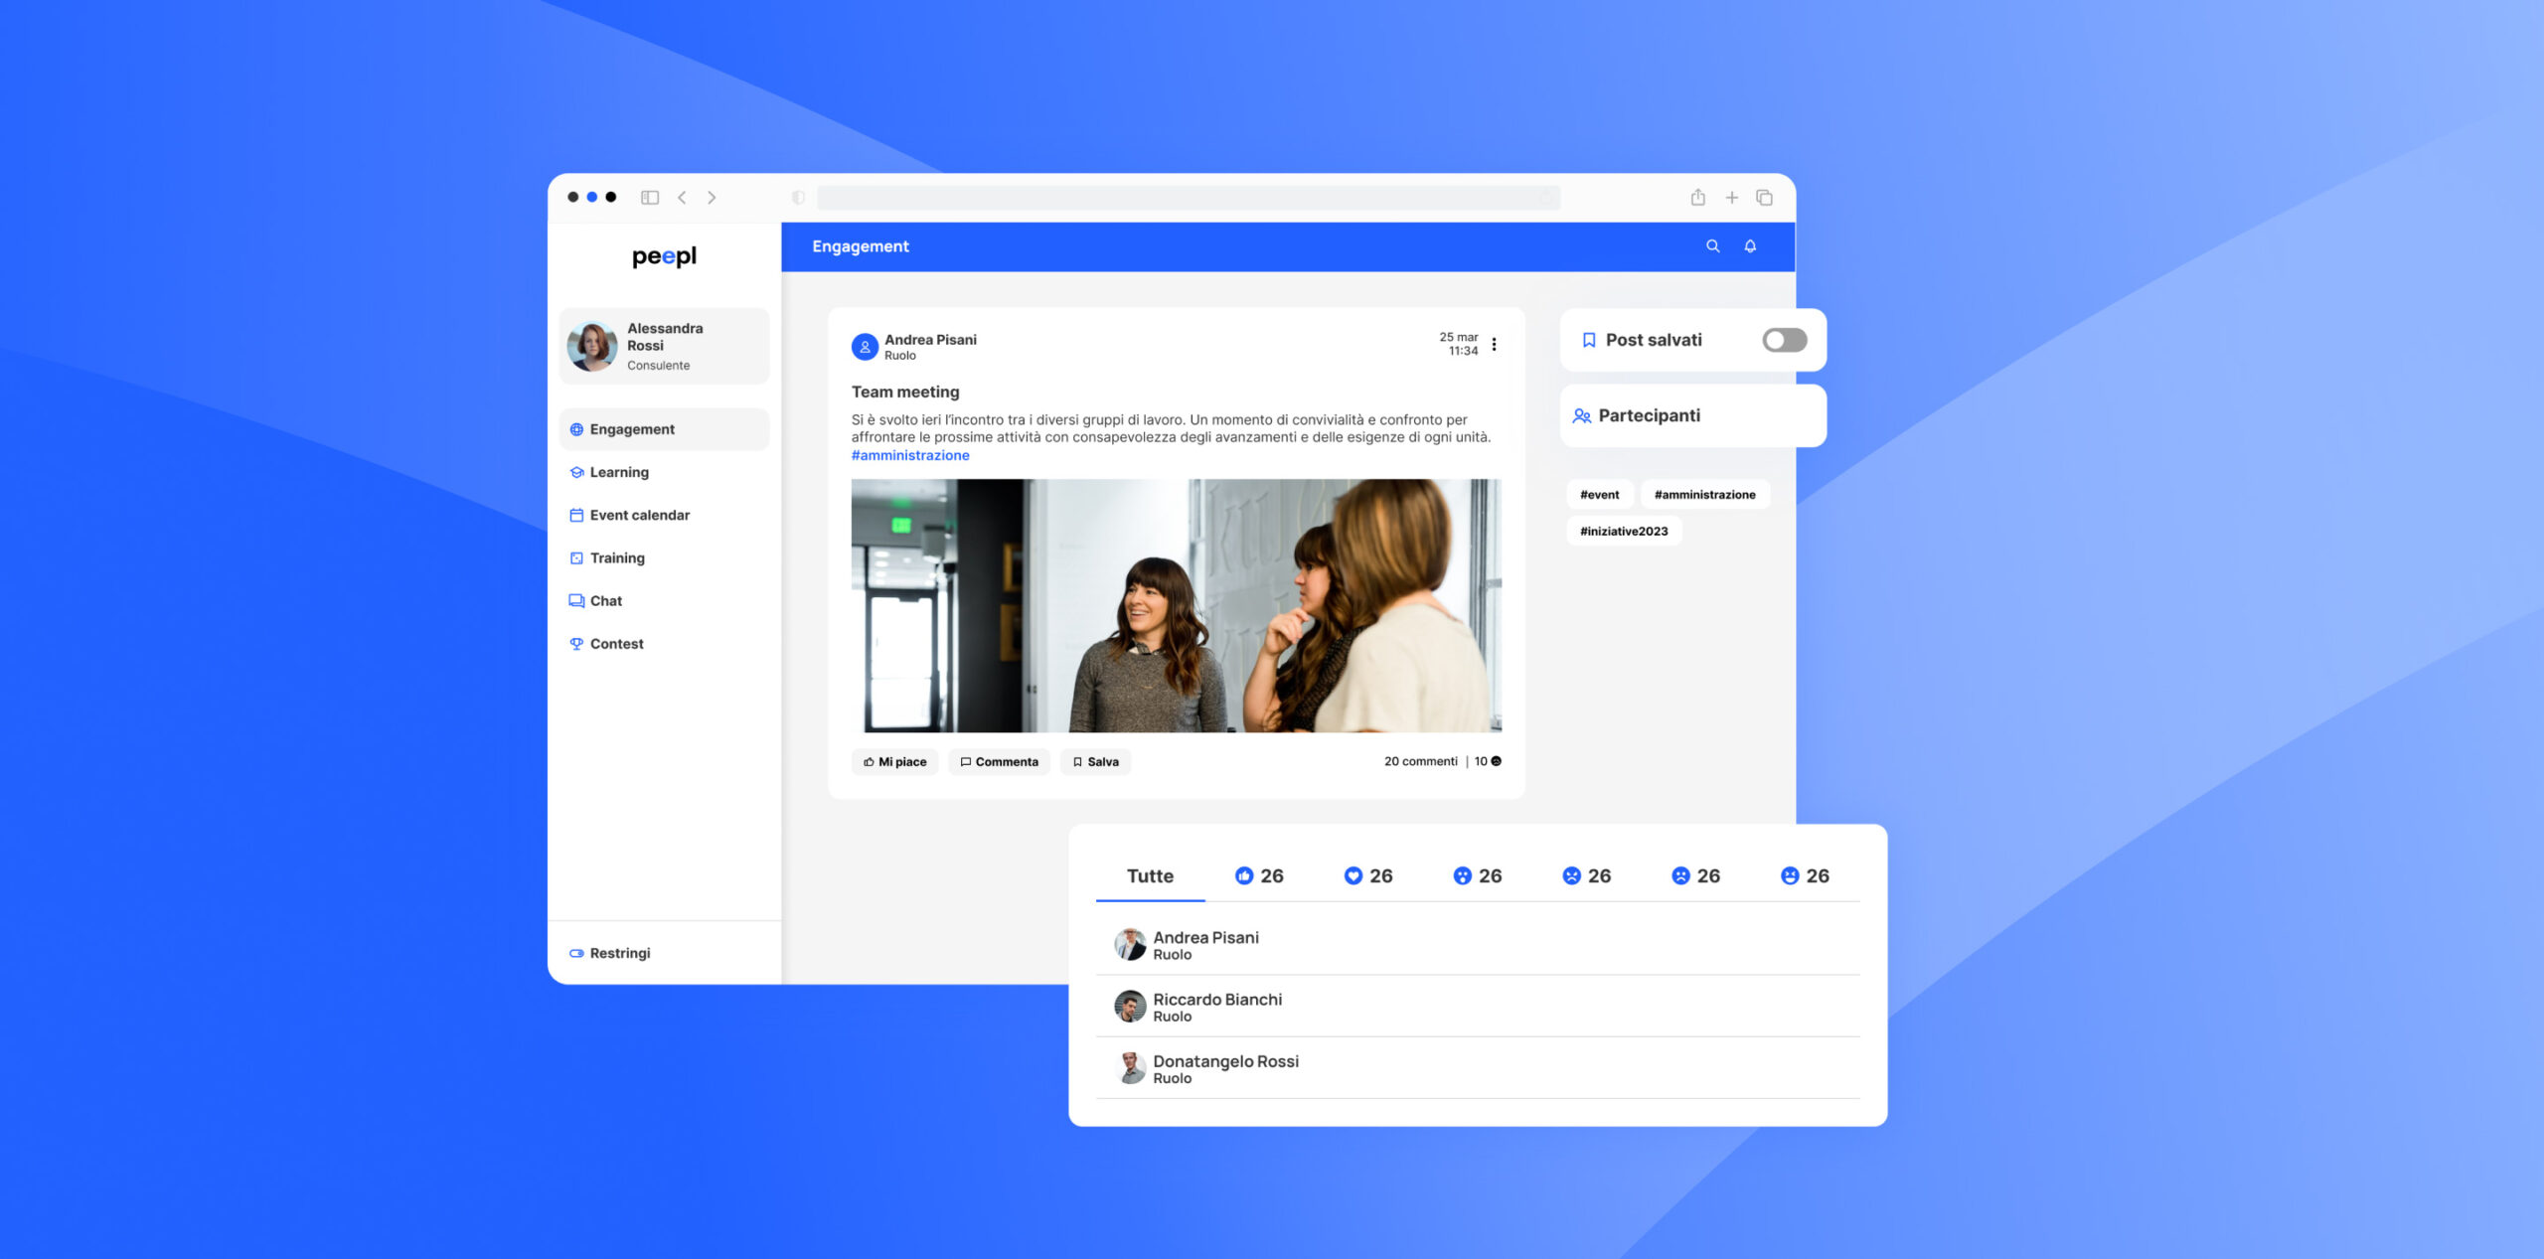
Task: Open the three-dot post options menu
Action: tap(1494, 344)
